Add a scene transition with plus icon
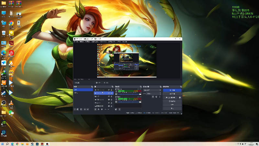Image resolution: width=259 pixels, height=146 pixels. pyautogui.click(x=153, y=97)
